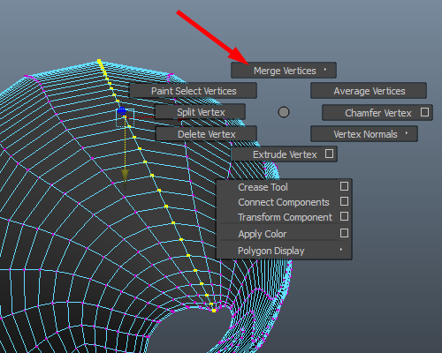This screenshot has height=353, width=442.
Task: Click the blue manipulator handle on mesh
Action: tap(122, 111)
